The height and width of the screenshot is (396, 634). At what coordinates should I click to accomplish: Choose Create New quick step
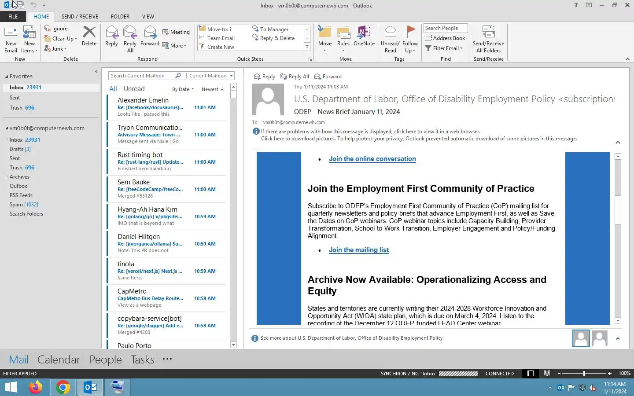click(x=220, y=47)
